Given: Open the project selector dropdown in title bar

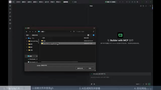Looking at the screenshot, I should coord(66,2).
